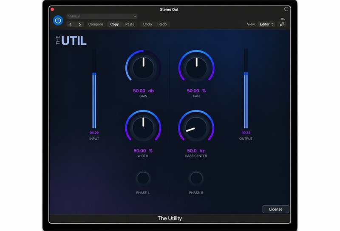340x231 pixels.
Task: Click the -04.29 input reading
Action: [93, 132]
